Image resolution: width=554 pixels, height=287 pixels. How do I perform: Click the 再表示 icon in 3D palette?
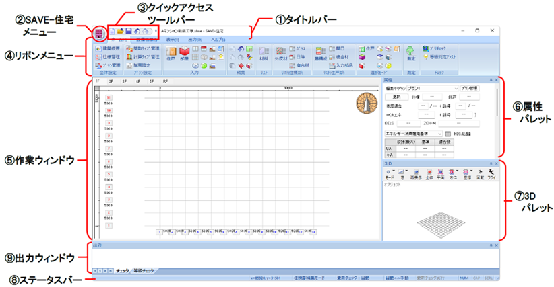point(417,173)
